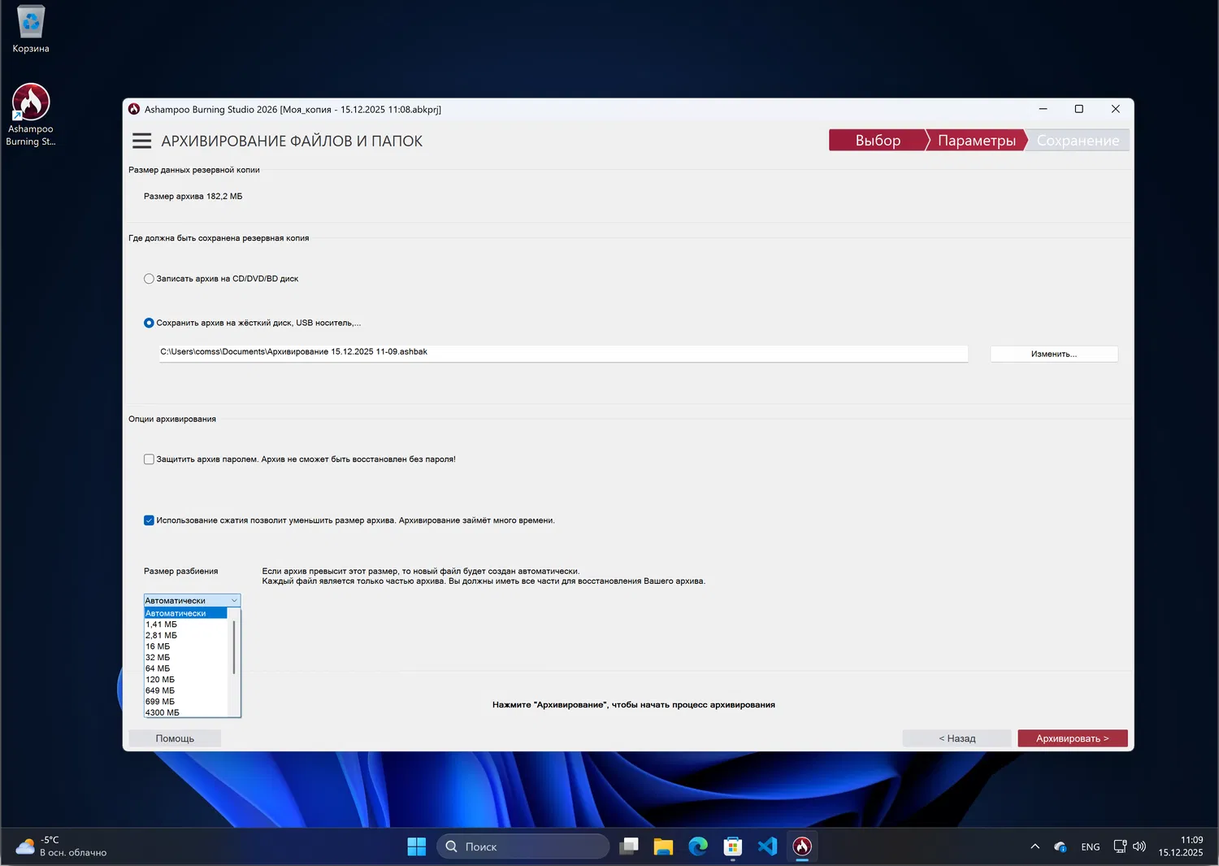1219x866 pixels.
Task: Open Microsoft Store from taskbar
Action: [733, 846]
